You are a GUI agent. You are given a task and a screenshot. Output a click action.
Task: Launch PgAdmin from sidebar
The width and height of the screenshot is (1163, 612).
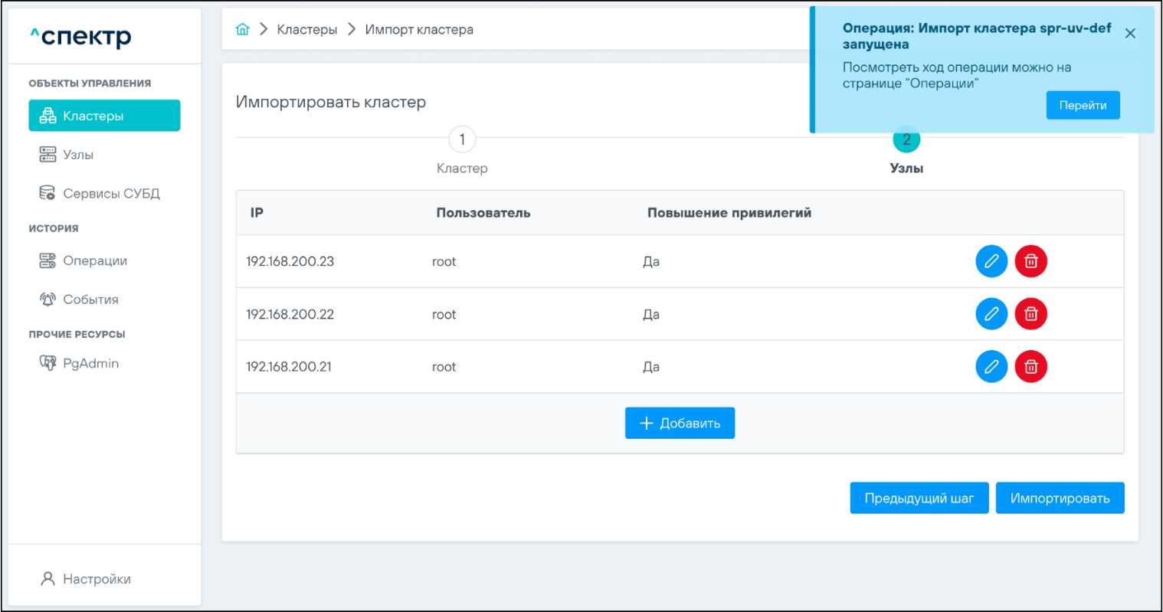(90, 364)
